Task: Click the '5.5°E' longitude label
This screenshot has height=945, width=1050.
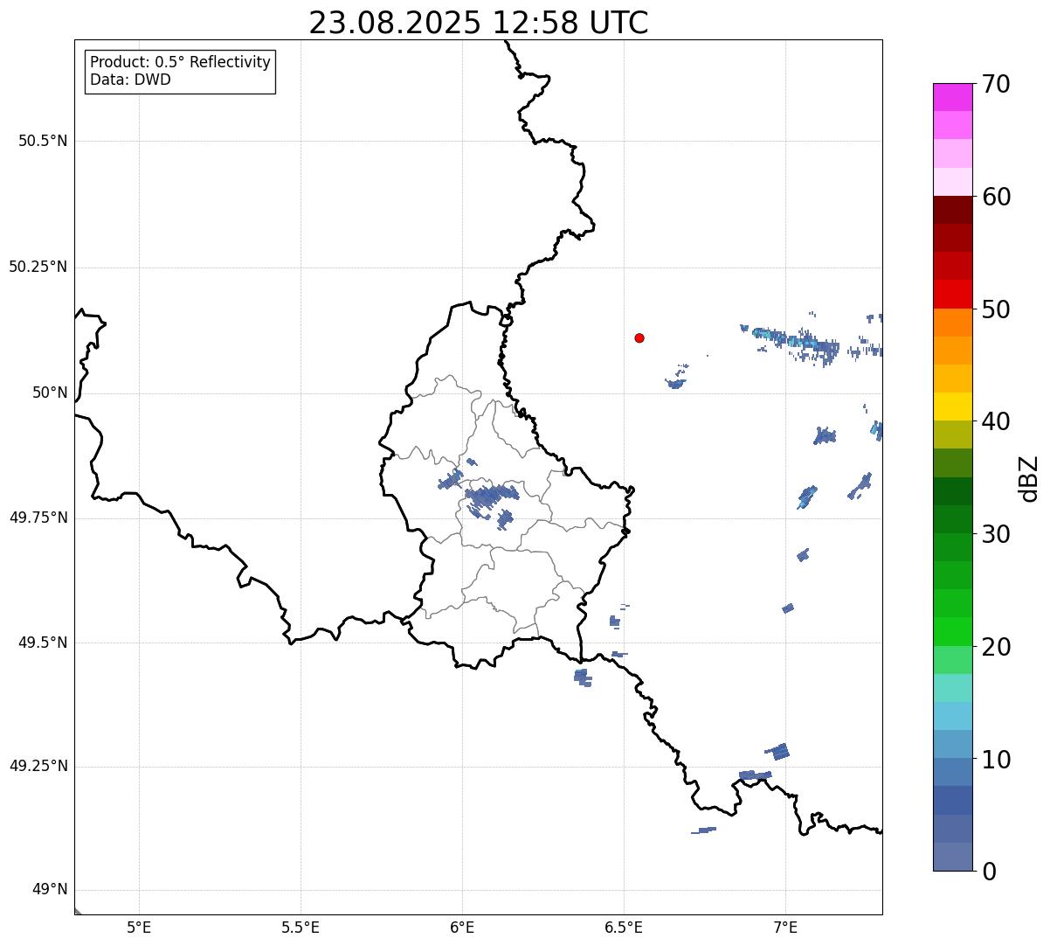Action: [300, 927]
